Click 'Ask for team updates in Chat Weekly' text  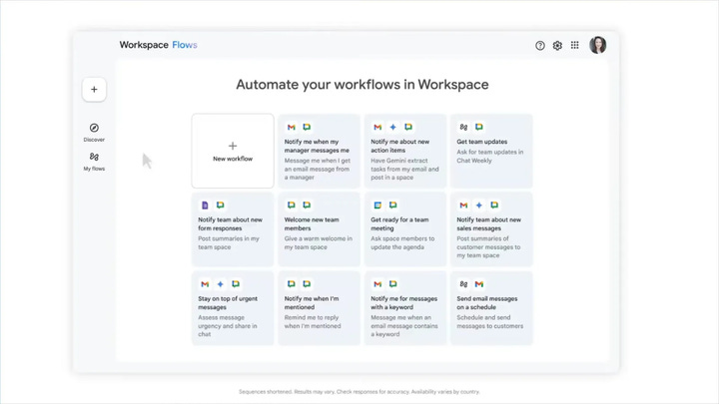(489, 157)
